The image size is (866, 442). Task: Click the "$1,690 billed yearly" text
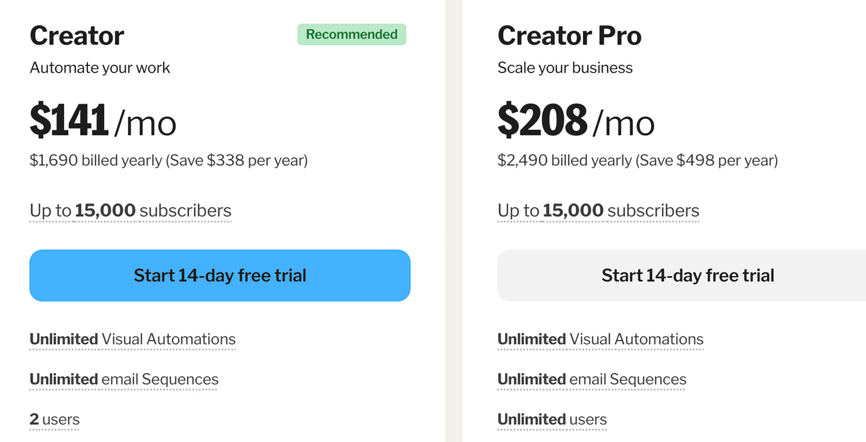96,161
